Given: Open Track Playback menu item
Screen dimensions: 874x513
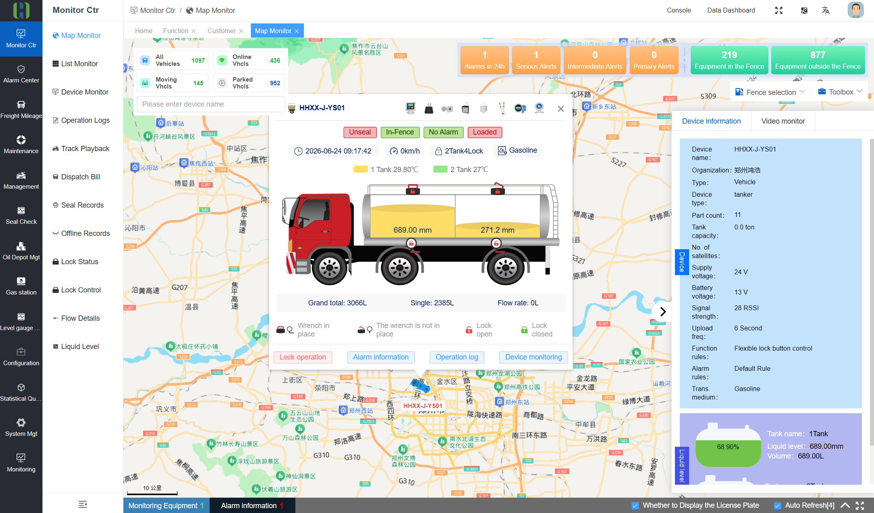Looking at the screenshot, I should pos(85,149).
